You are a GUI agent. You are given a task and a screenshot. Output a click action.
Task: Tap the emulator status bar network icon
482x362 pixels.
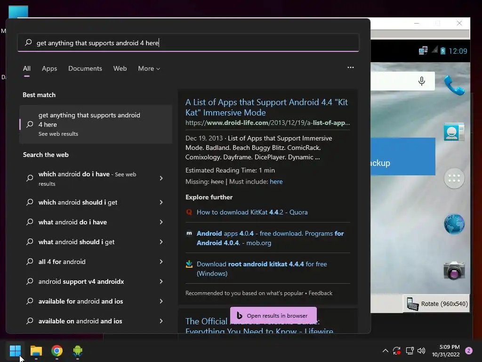(423, 50)
